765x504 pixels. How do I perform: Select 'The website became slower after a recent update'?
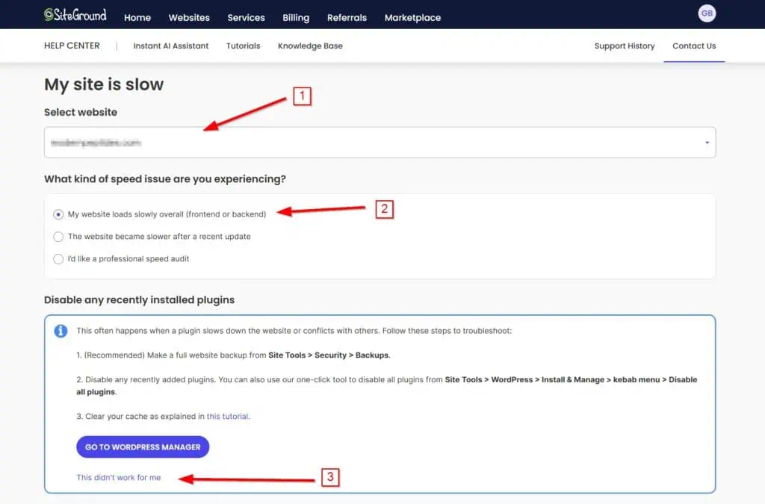pos(58,237)
